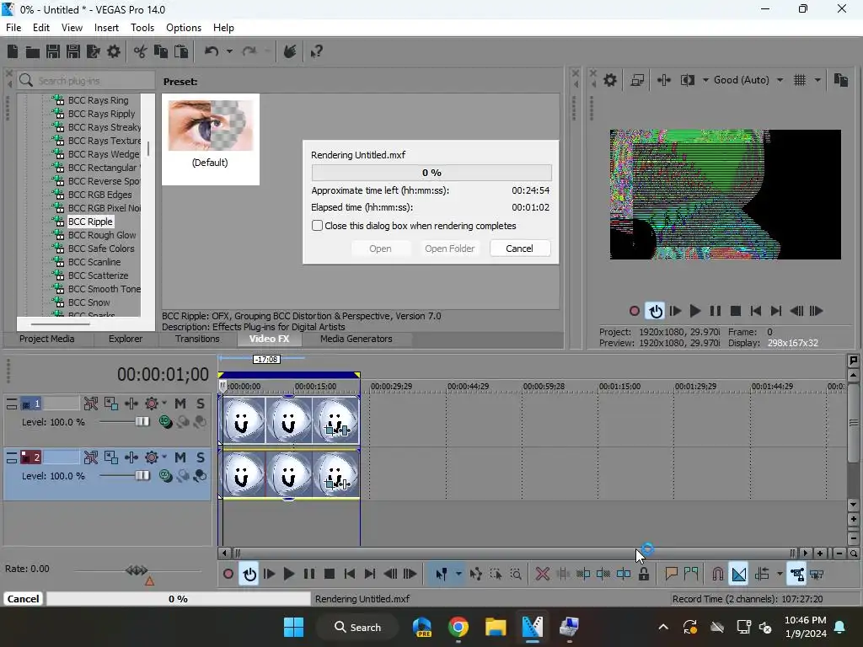Open automation settings dropdown on track 1
The width and height of the screenshot is (863, 647).
164,404
